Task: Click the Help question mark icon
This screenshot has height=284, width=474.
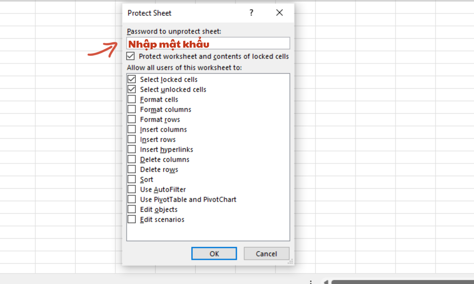Action: click(251, 13)
